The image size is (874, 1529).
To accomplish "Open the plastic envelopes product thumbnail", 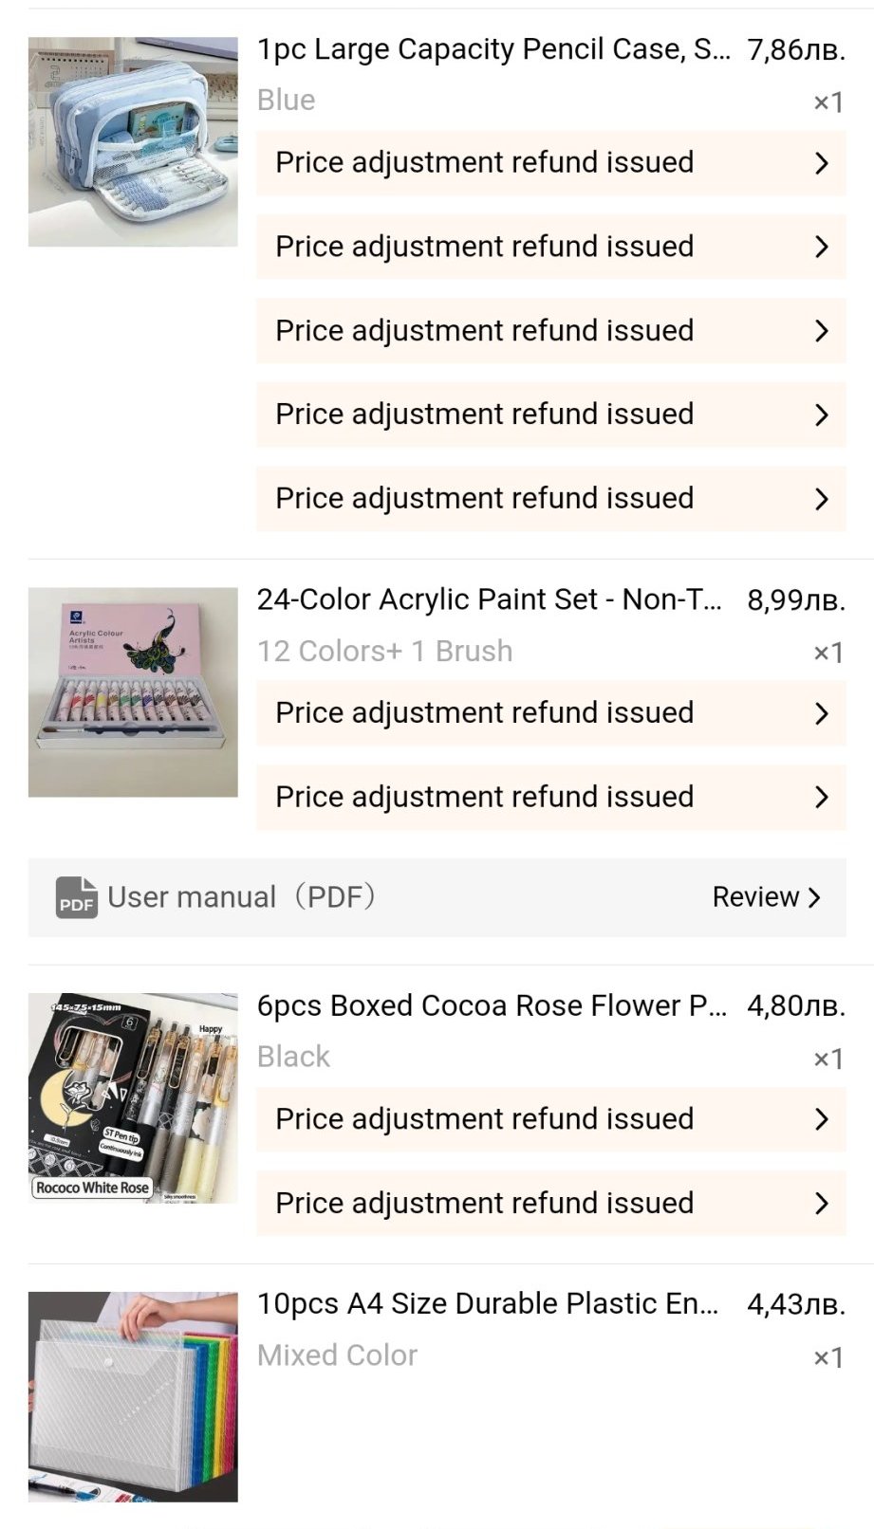I will click(x=133, y=1396).
